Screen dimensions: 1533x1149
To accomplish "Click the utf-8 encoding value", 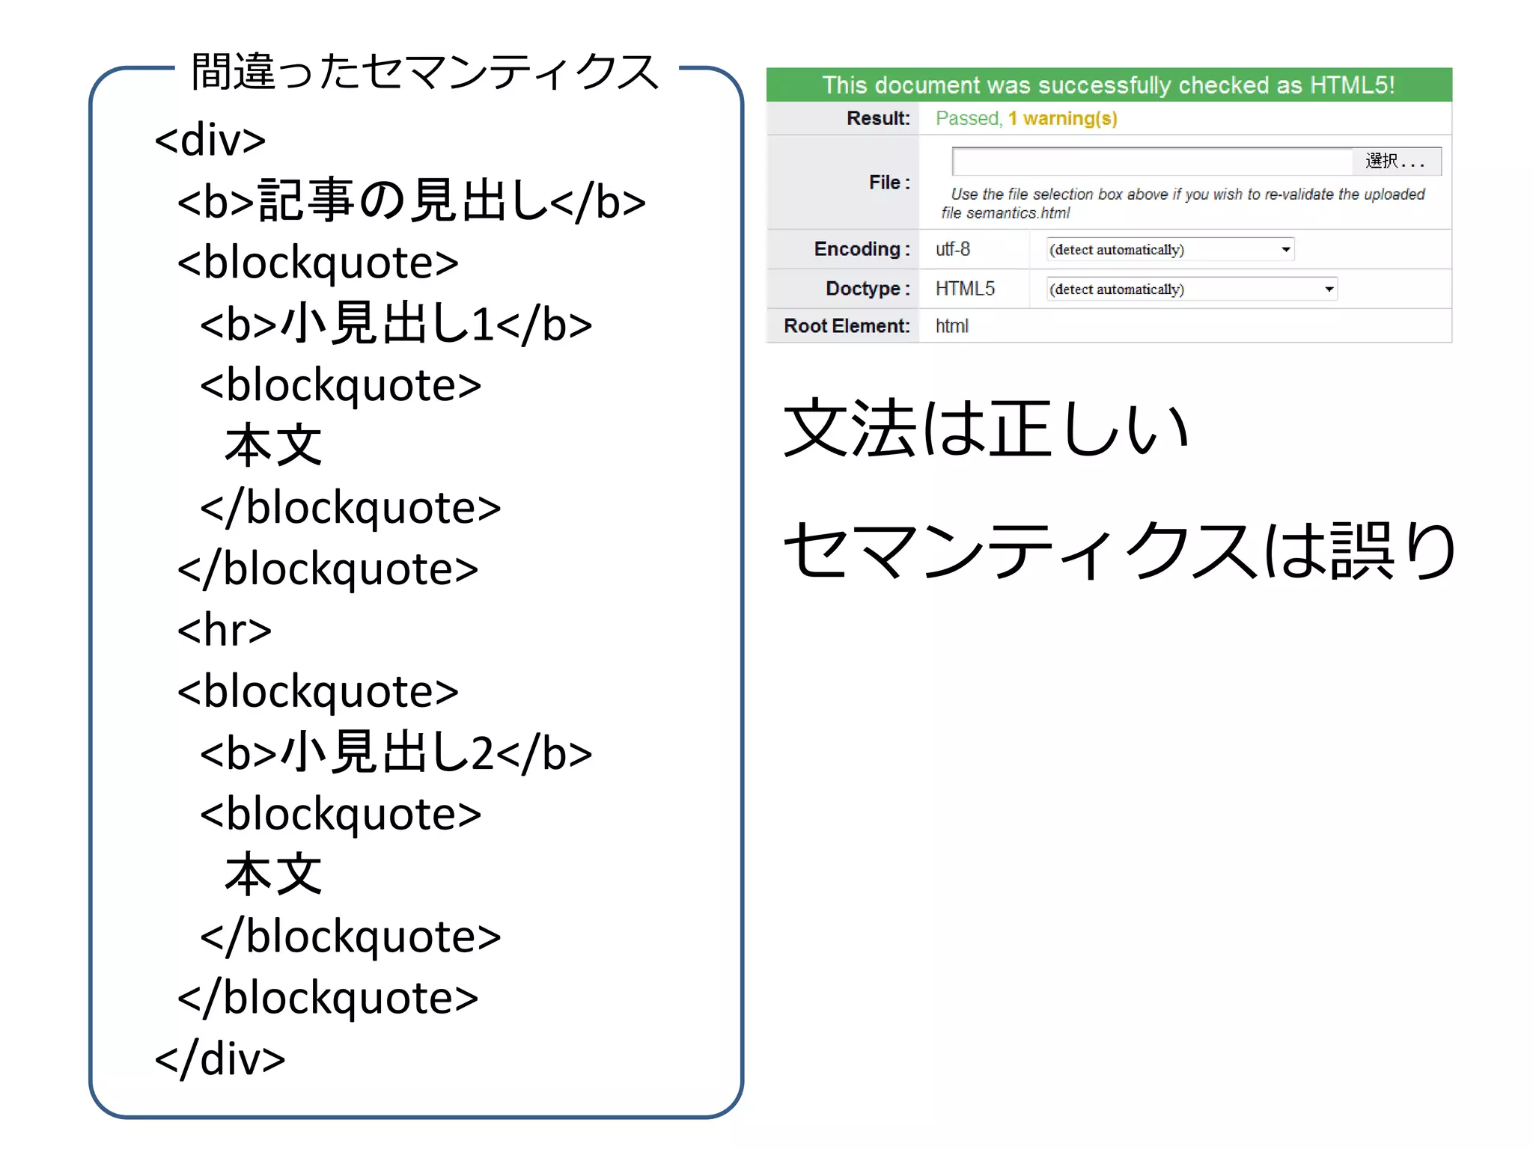I will pos(953,249).
